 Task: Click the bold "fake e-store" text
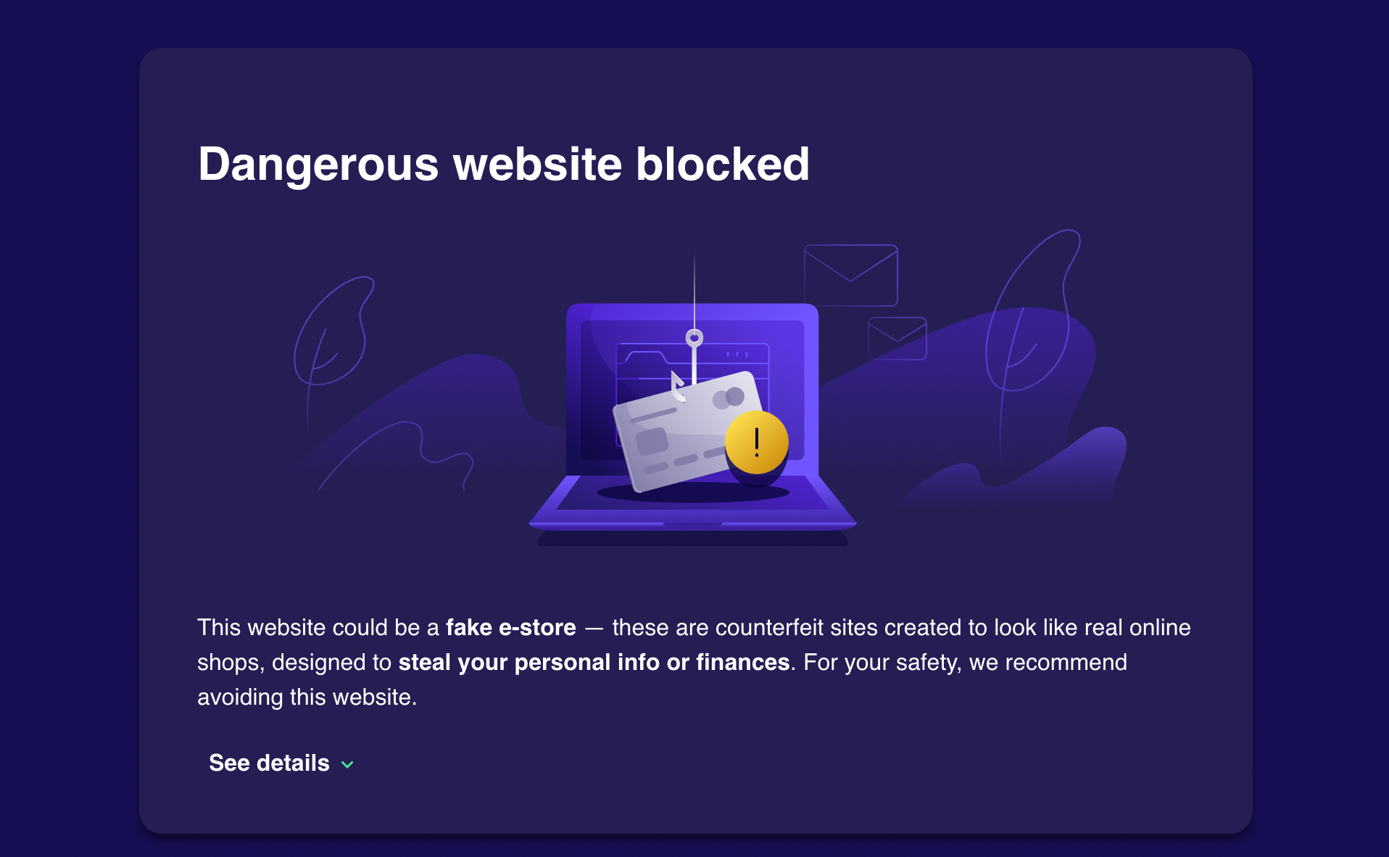pos(510,627)
